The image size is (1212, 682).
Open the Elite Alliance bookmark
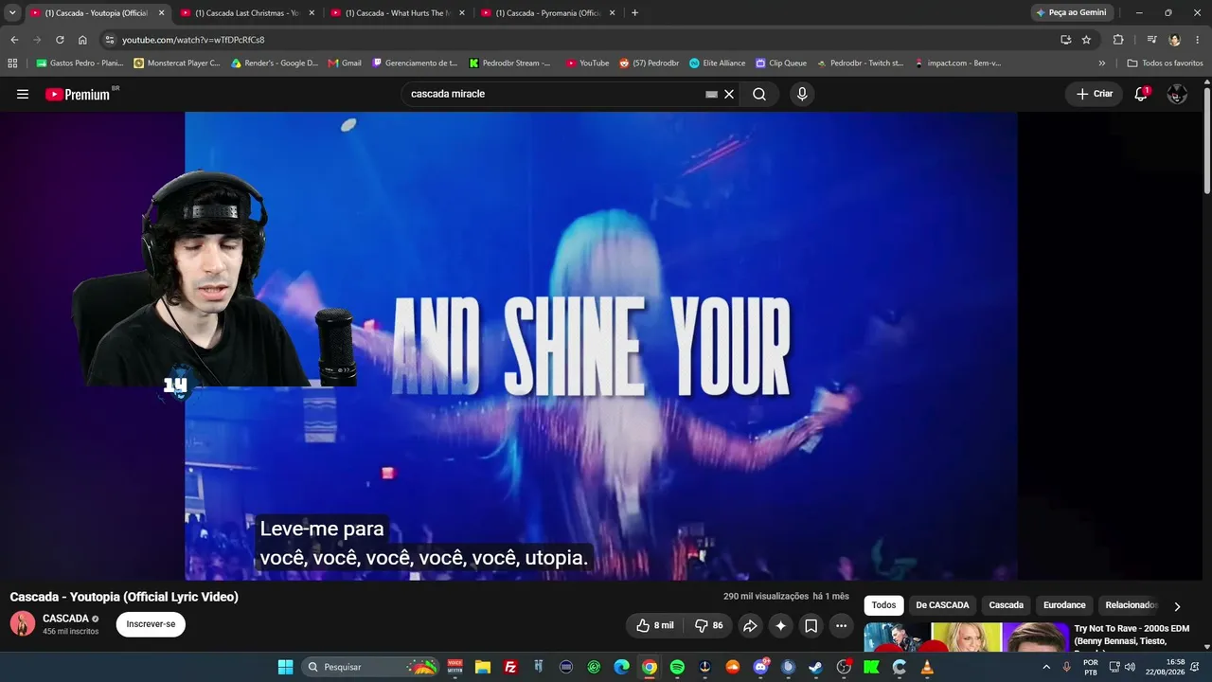(717, 63)
